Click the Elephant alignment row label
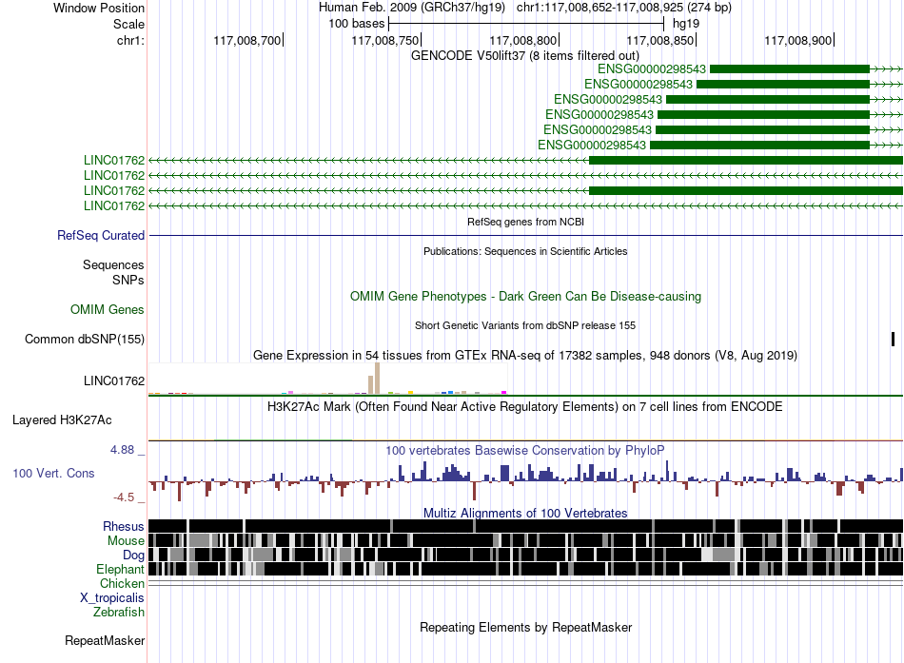The image size is (904, 663). coord(120,570)
